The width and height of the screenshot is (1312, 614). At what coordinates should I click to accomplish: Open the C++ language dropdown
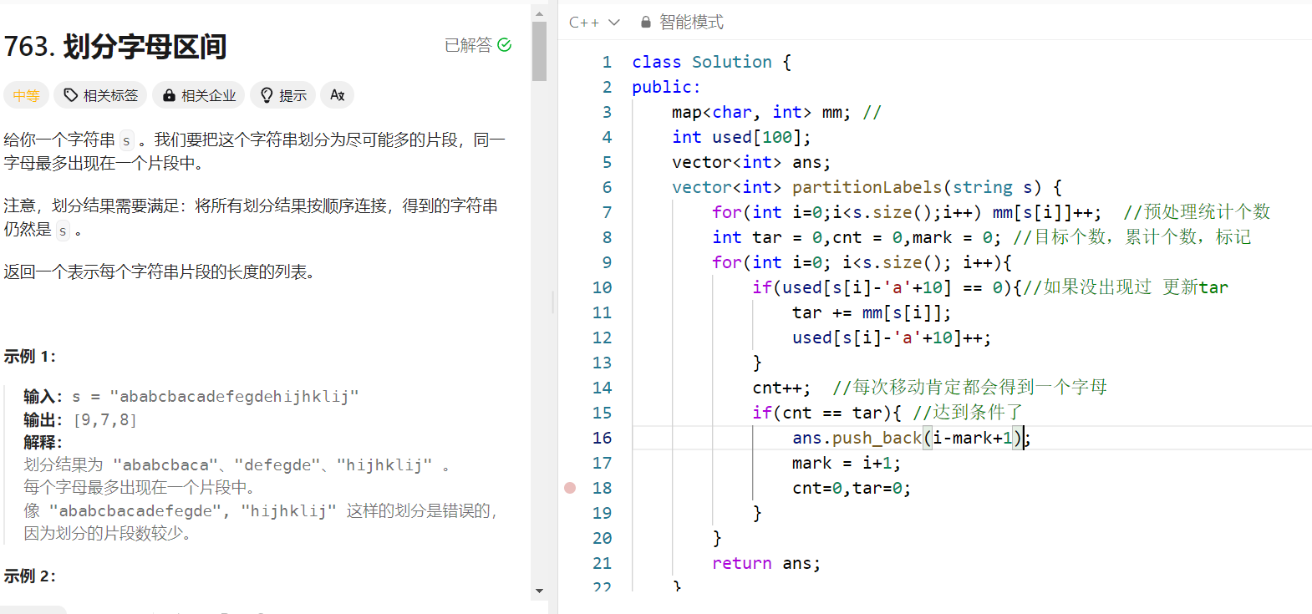point(594,23)
